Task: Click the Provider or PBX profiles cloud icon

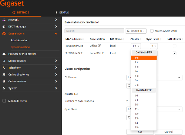Action: coord(4,54)
